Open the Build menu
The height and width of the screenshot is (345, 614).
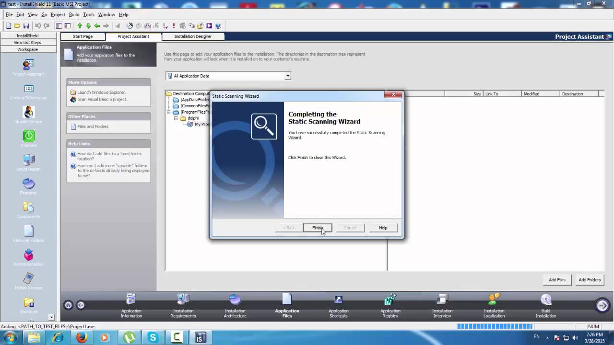pos(74,14)
